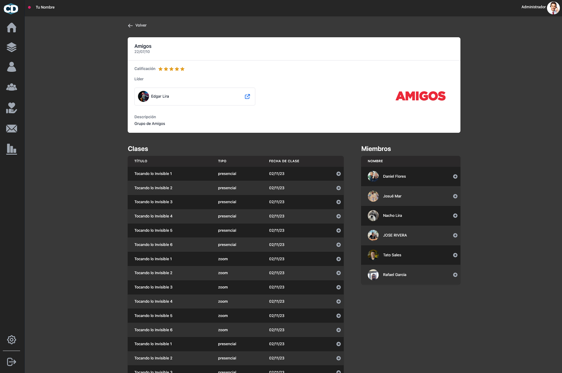Open the groups people icon in sidebar
The height and width of the screenshot is (373, 562).
coord(12,87)
